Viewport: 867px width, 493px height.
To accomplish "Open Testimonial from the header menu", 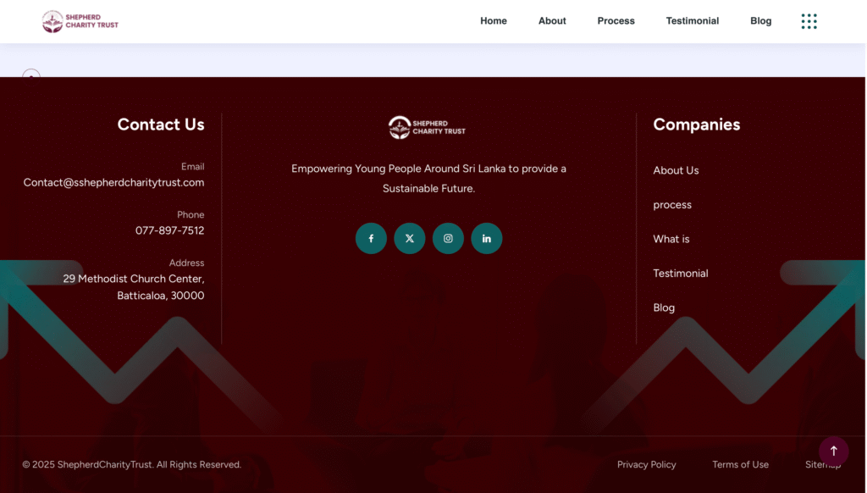I will [x=692, y=21].
